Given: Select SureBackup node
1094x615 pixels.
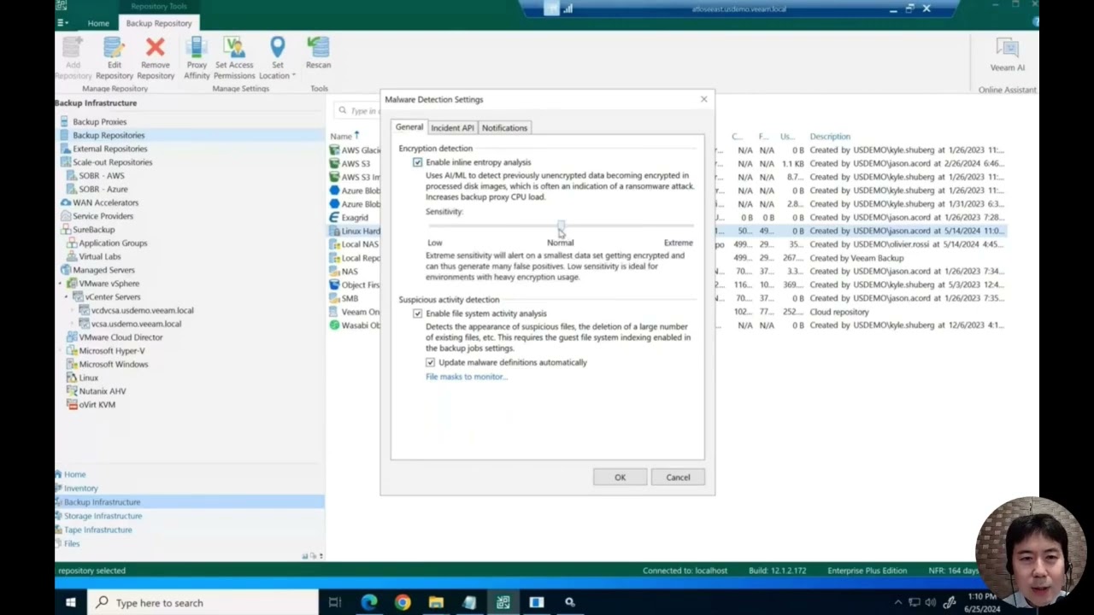Looking at the screenshot, I should pyautogui.click(x=93, y=230).
